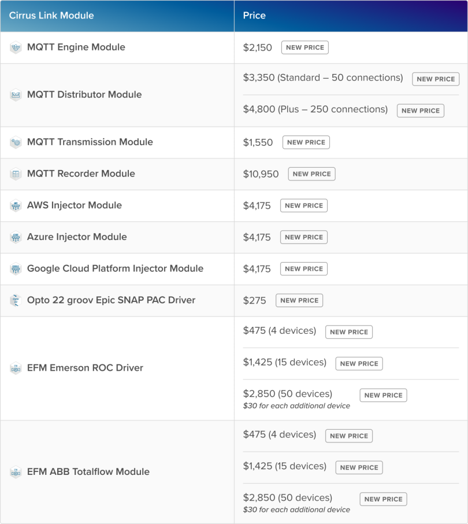Click NEW PRICE badge beside $1,550
The image size is (468, 524).
306,142
